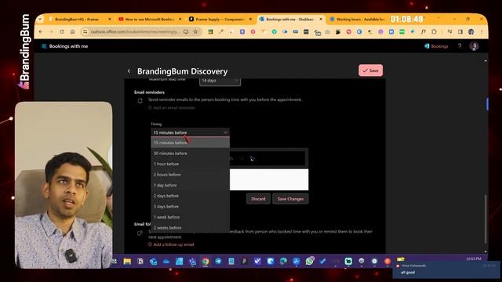Click the browser back arrow
This screenshot has height=282, width=502.
coord(40,31)
